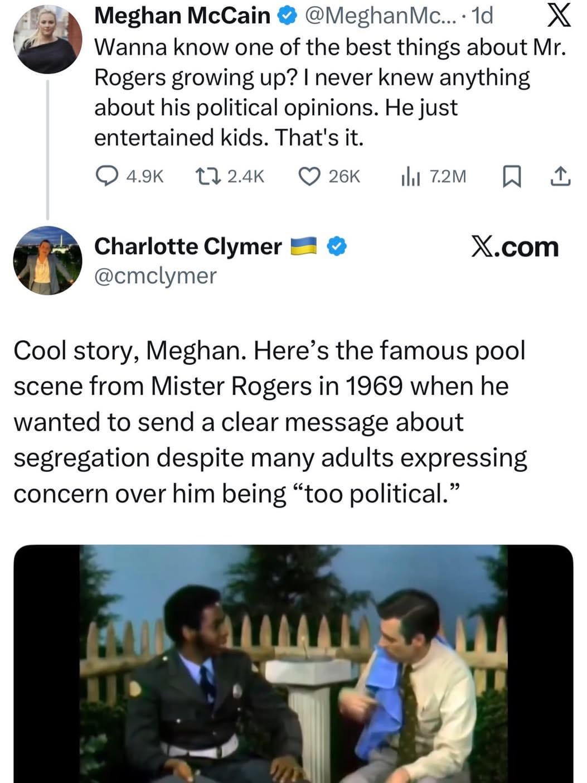
Task: Open Charlotte Clymer's profile picture
Action: 48,260
